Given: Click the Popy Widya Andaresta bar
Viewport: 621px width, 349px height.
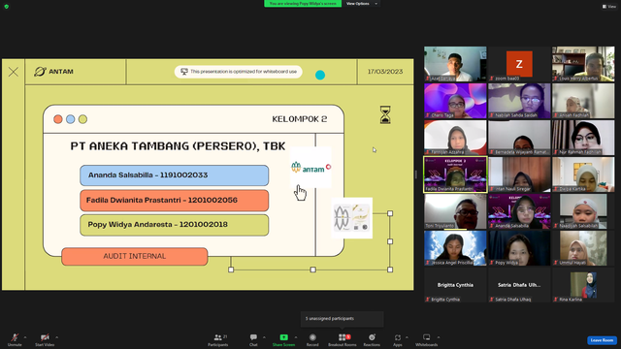Looking at the screenshot, I should click(x=175, y=225).
